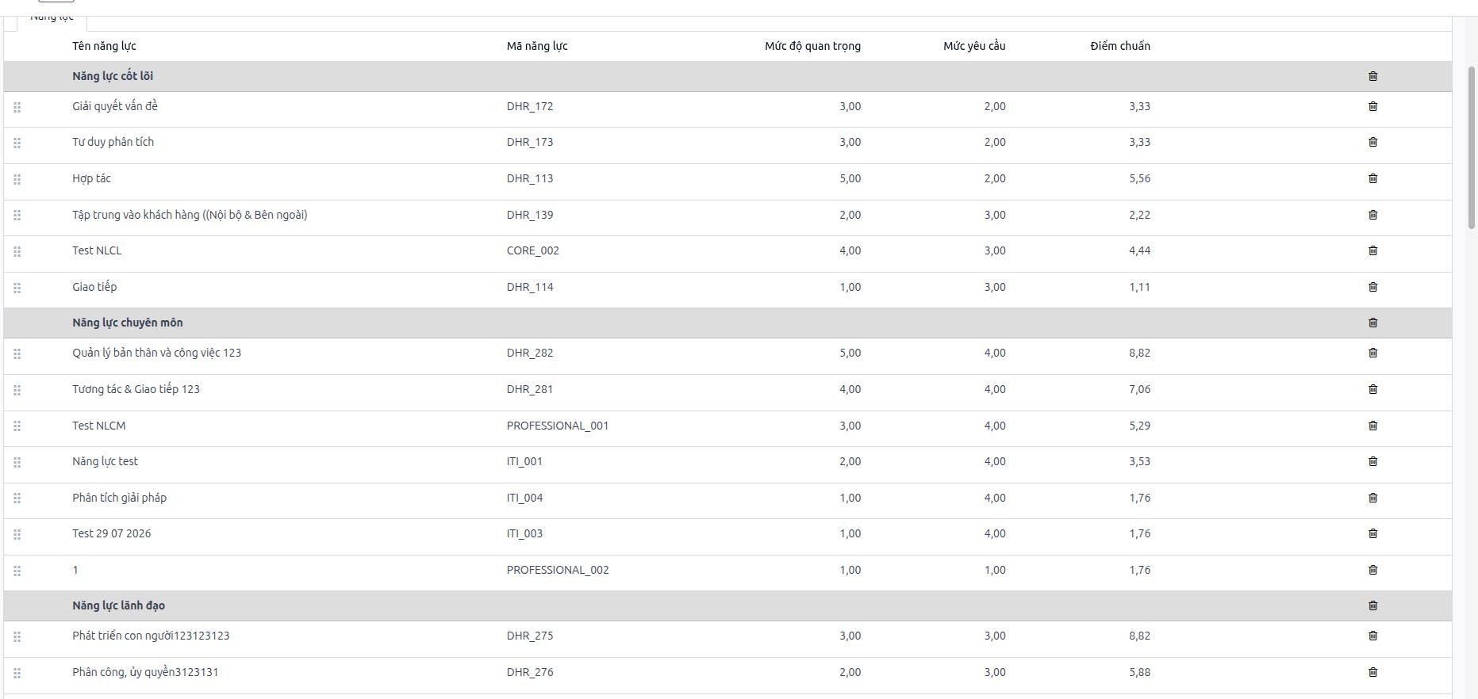Delete the Giao tiếp row
Viewport: 1478px width, 699px height.
[1372, 287]
